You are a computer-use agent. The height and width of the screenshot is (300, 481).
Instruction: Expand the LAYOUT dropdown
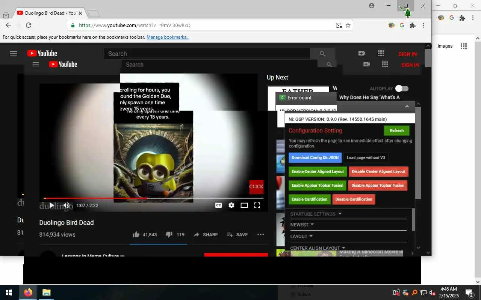coord(302,236)
